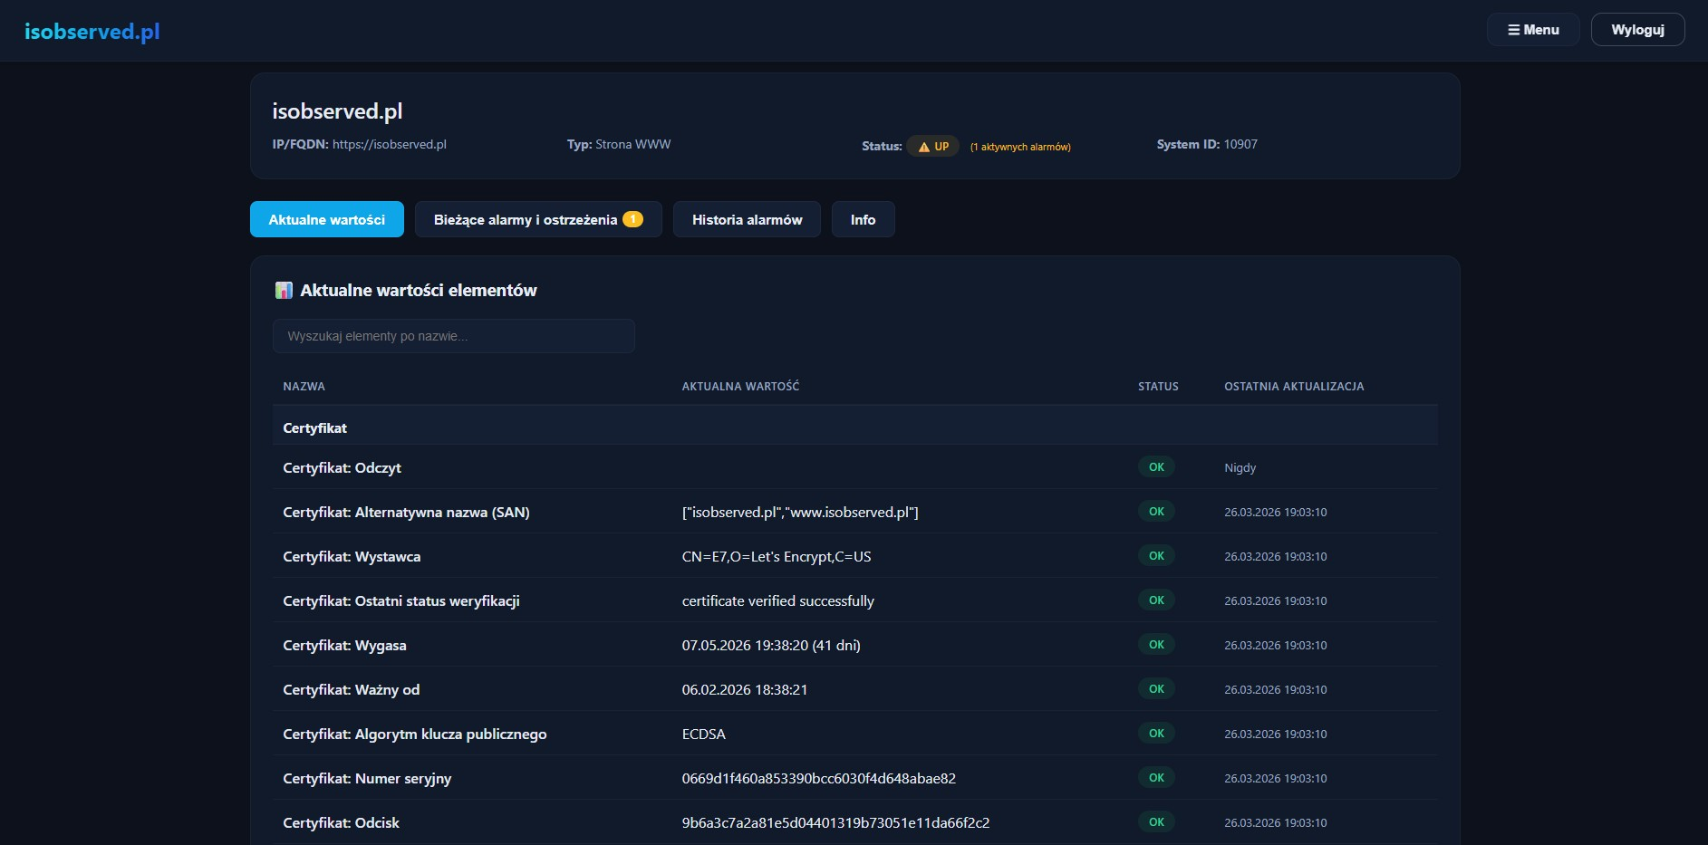
Task: Click OK badge in Certyfikat: Wystawca row
Action: [x=1156, y=555]
